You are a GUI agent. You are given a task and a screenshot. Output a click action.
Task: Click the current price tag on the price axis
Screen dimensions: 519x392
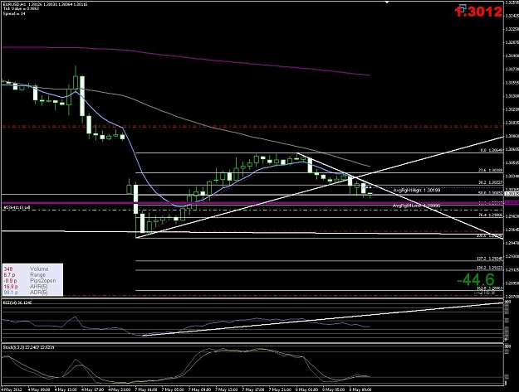tap(512, 194)
